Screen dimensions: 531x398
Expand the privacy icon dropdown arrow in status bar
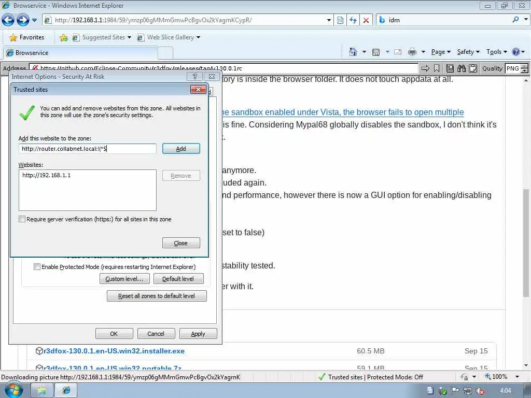pyautogui.click(x=474, y=377)
